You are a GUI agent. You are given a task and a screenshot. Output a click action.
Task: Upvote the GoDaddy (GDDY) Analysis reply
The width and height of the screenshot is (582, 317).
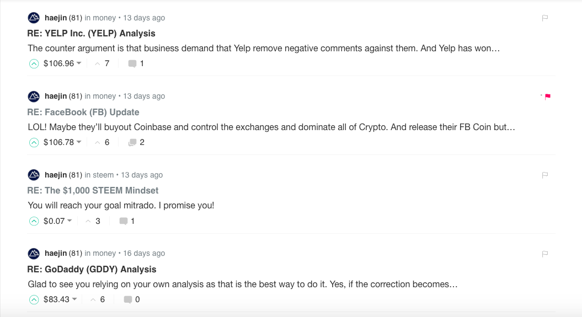(34, 299)
